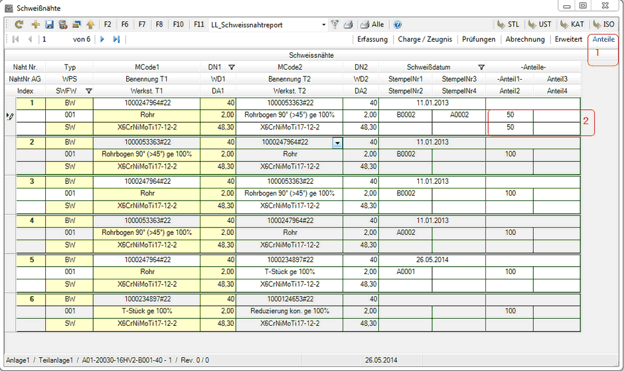Click the STL button
624x371 pixels.
point(508,25)
